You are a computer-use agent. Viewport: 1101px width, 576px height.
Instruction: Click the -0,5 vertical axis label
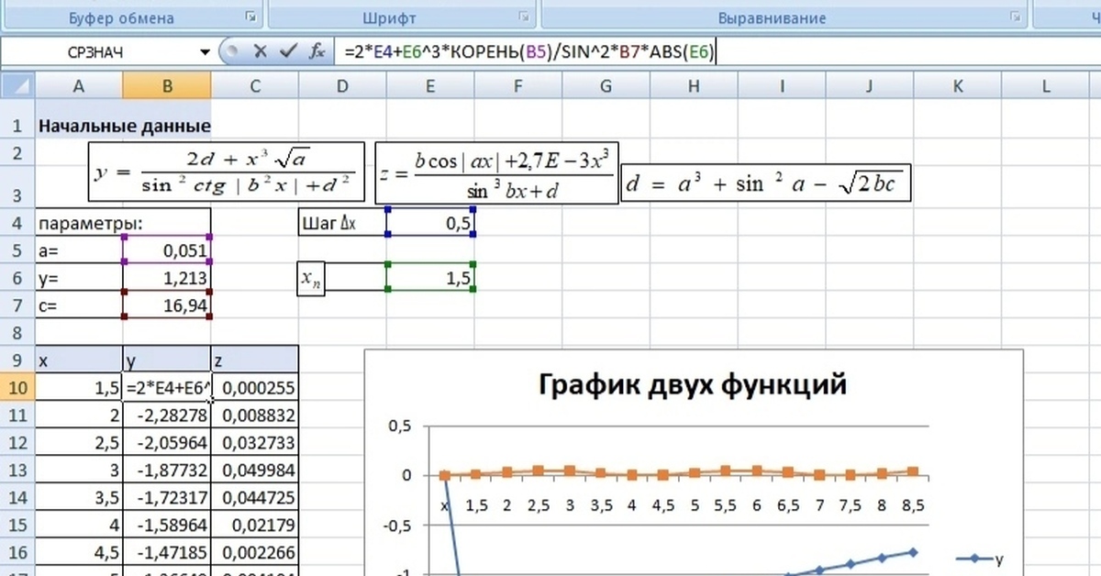click(396, 526)
